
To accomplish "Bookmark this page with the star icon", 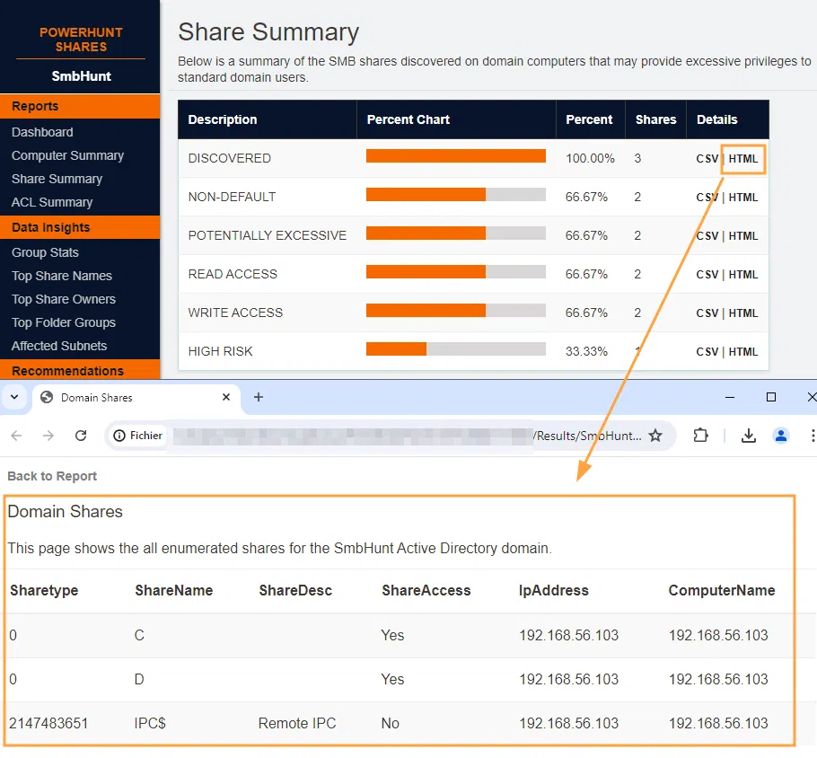I will (655, 436).
